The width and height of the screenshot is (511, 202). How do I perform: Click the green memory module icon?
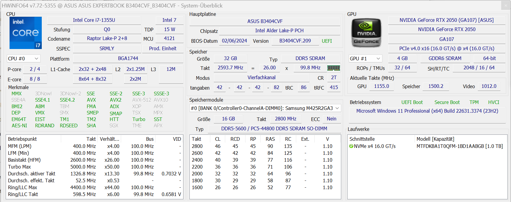[334, 68]
